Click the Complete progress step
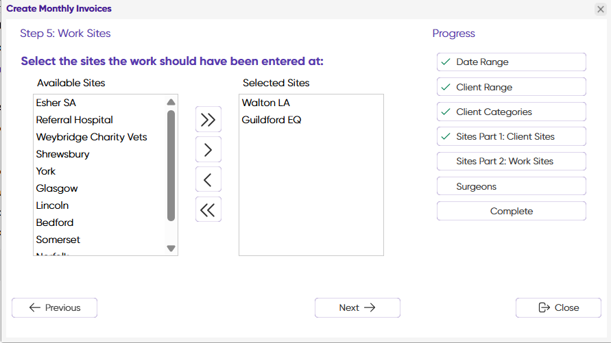 point(512,211)
